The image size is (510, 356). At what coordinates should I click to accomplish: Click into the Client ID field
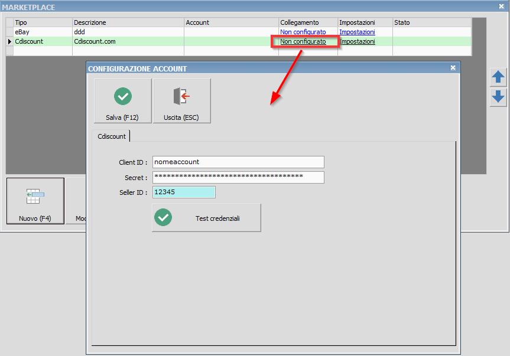pos(238,162)
